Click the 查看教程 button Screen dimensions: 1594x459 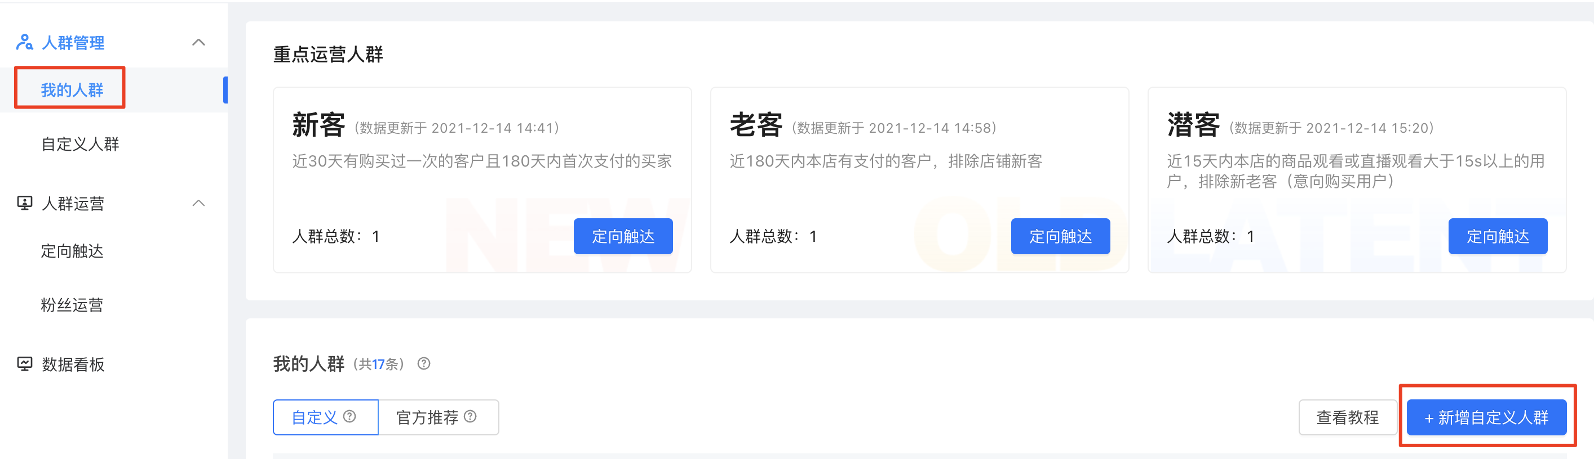pyautogui.click(x=1347, y=417)
